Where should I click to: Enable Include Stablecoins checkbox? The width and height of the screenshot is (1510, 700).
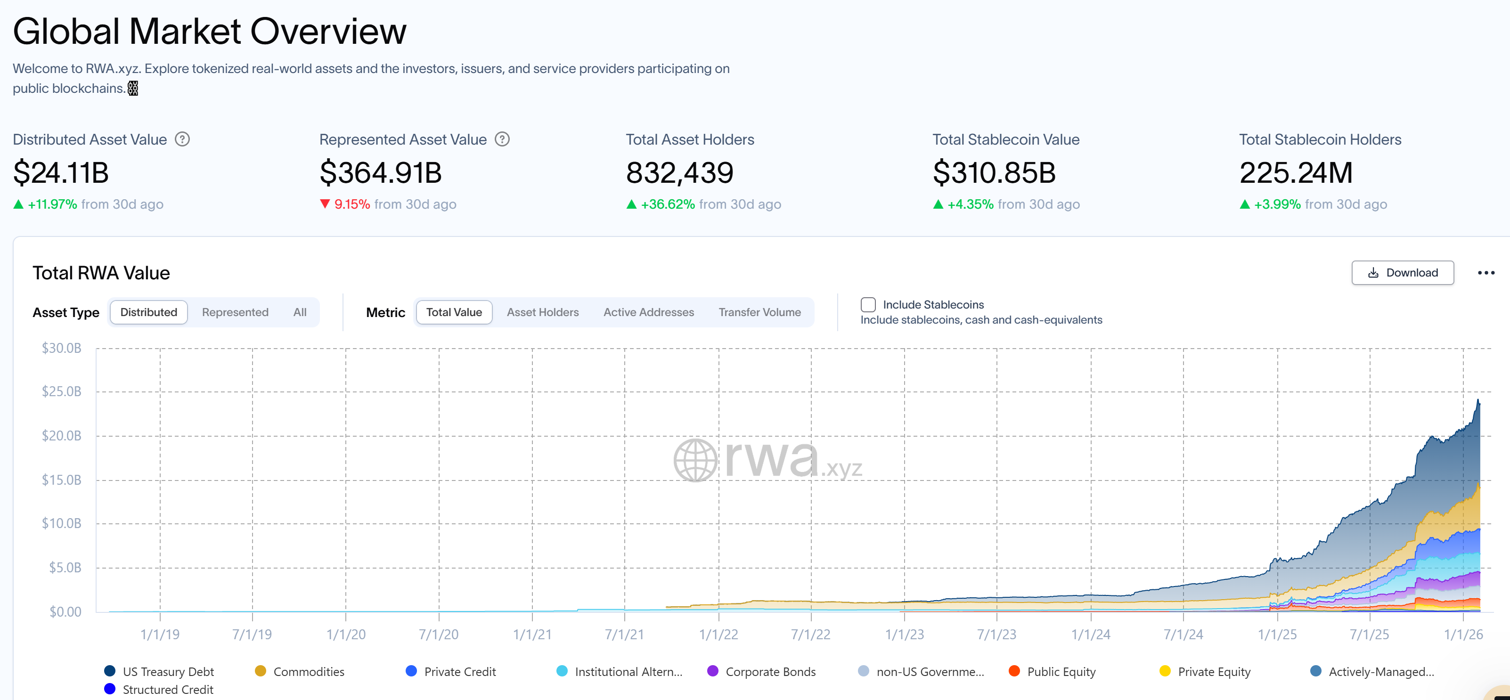(867, 304)
